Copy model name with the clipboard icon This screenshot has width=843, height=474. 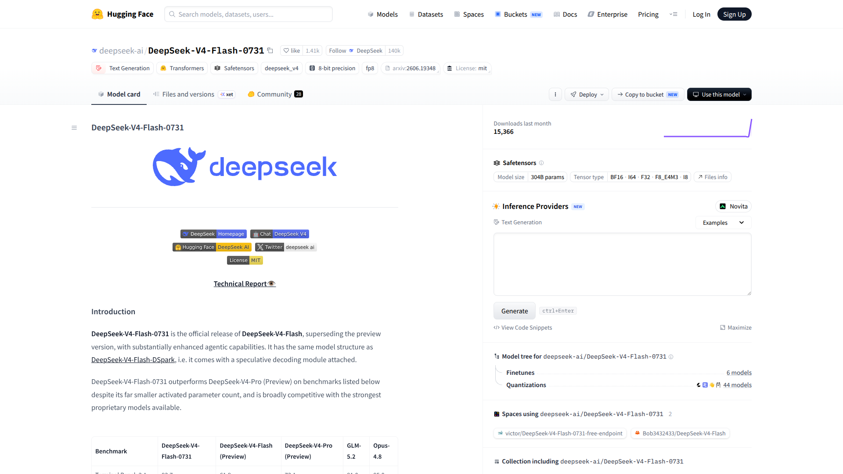point(270,50)
